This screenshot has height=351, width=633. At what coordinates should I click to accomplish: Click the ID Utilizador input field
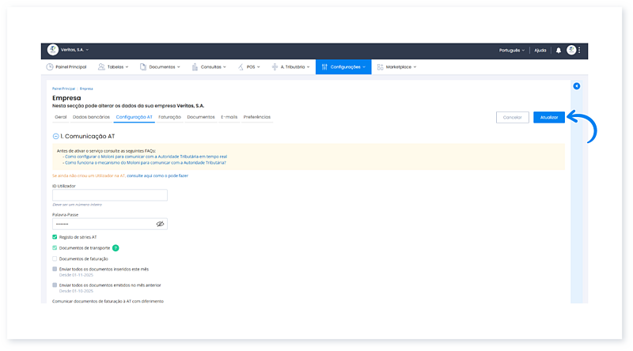[x=110, y=195]
